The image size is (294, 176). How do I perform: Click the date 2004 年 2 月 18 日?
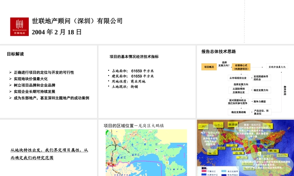(56, 32)
